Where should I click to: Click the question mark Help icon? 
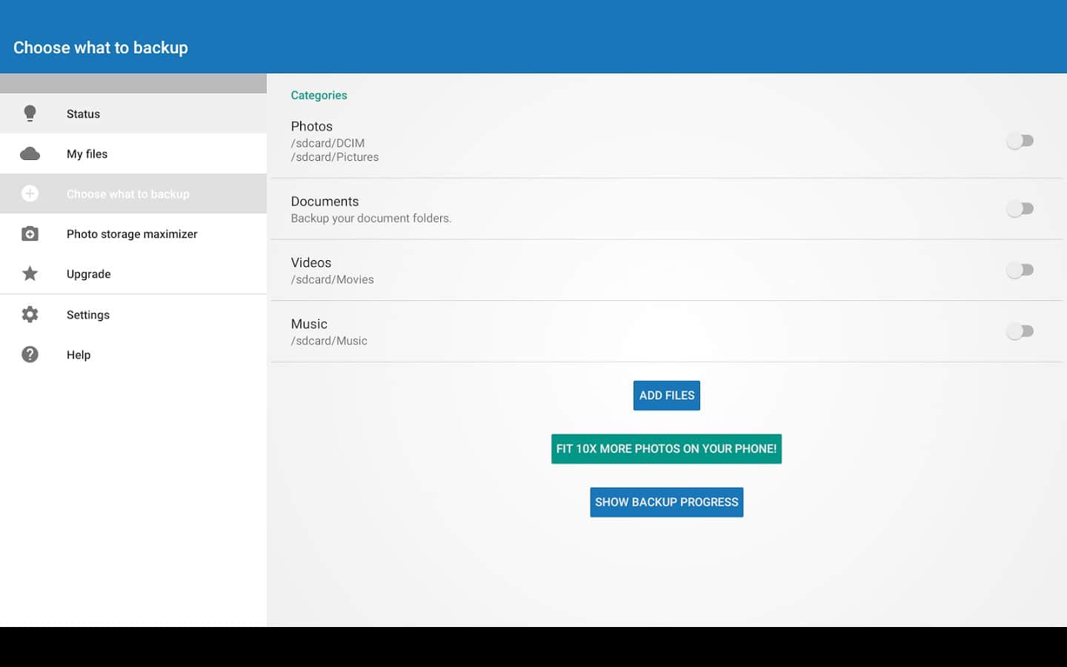(x=30, y=354)
